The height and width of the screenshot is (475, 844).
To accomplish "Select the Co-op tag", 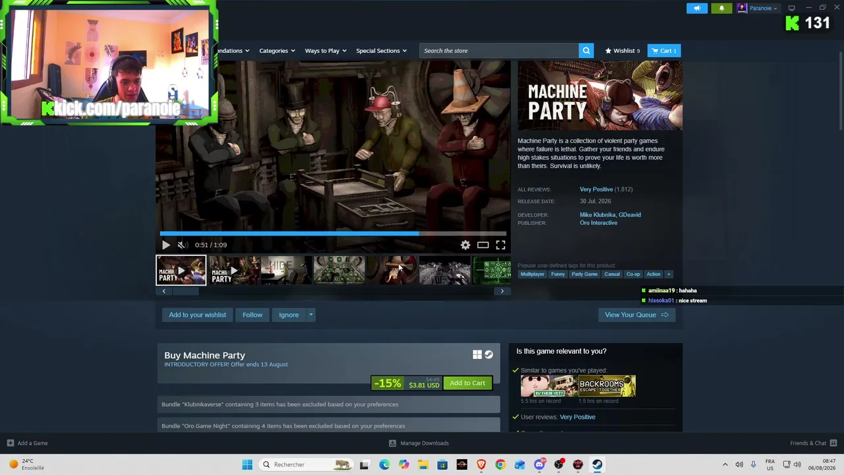I will [x=633, y=274].
